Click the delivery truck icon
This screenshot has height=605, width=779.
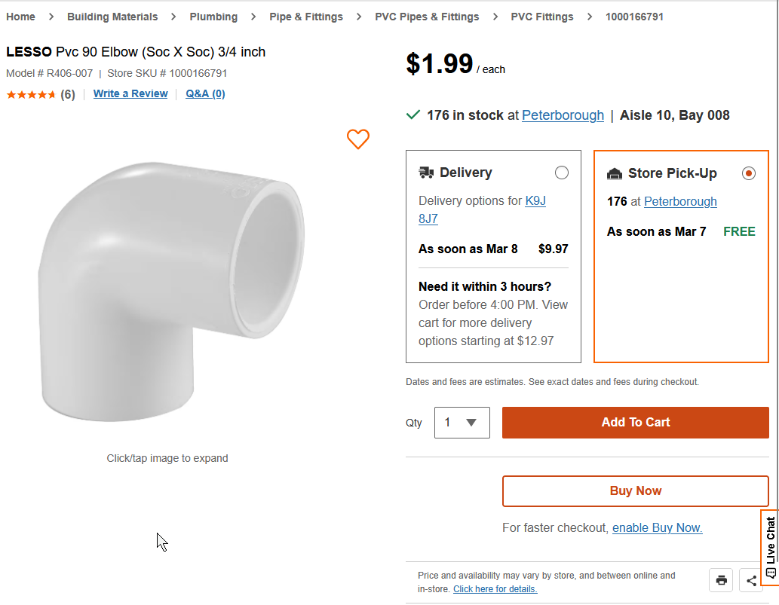tap(426, 173)
